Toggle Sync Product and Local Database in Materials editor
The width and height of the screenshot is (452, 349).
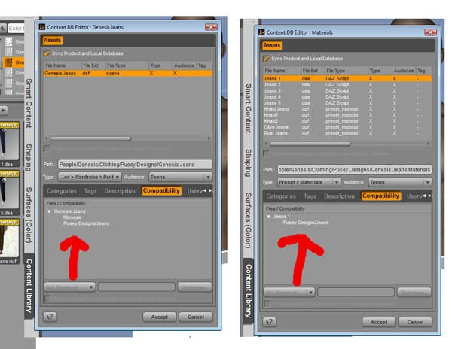point(266,59)
